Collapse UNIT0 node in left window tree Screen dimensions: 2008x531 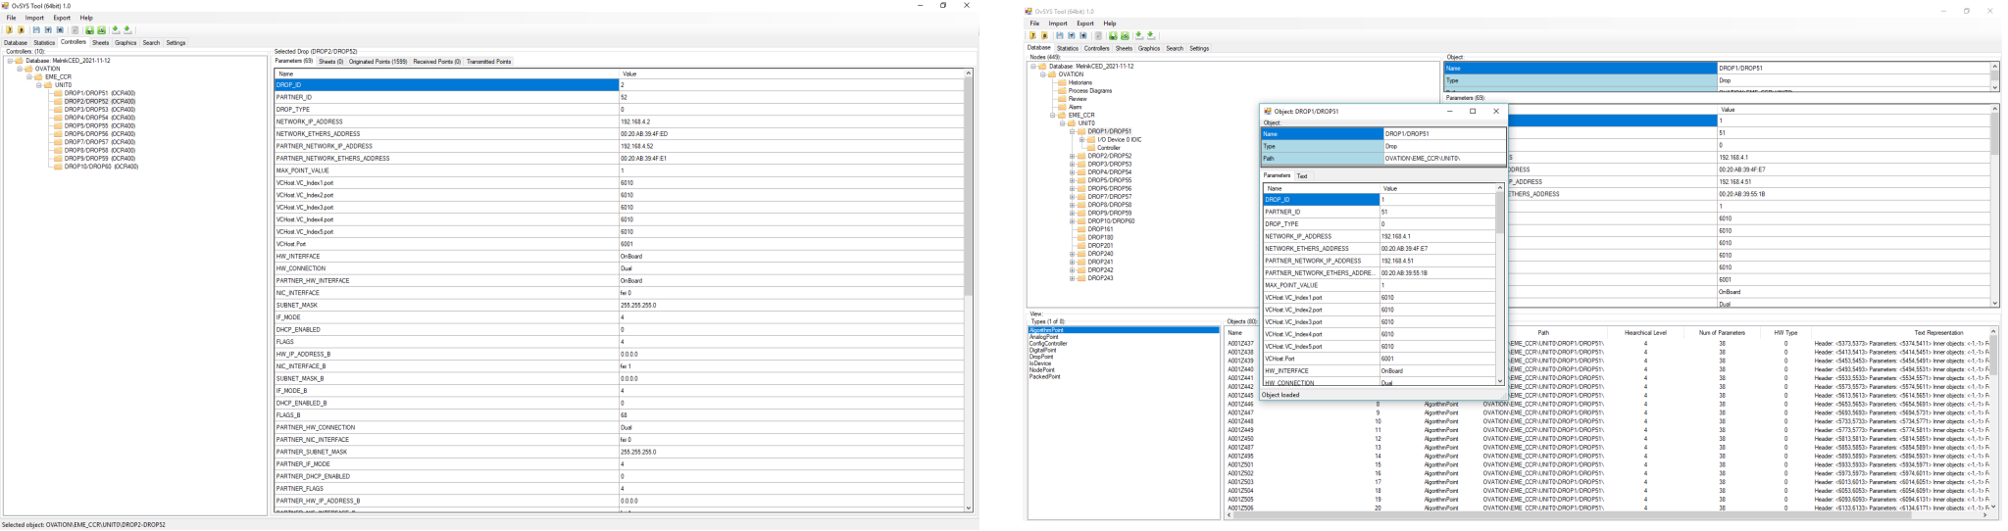pyautogui.click(x=39, y=85)
